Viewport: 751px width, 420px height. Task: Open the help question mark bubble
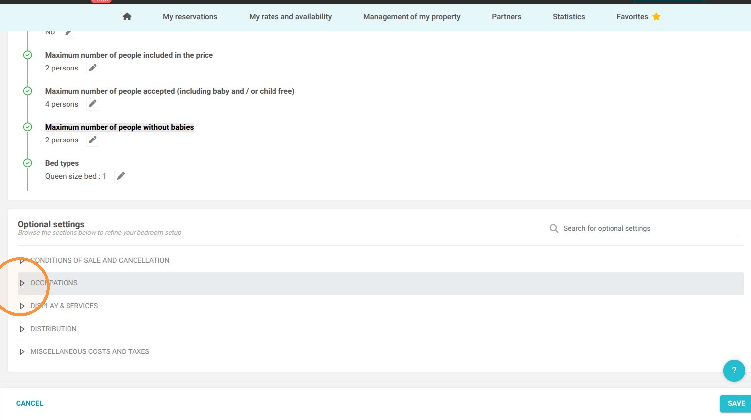pyautogui.click(x=734, y=370)
